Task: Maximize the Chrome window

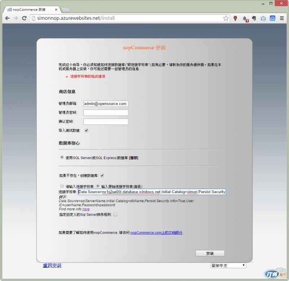Action: (271, 3)
